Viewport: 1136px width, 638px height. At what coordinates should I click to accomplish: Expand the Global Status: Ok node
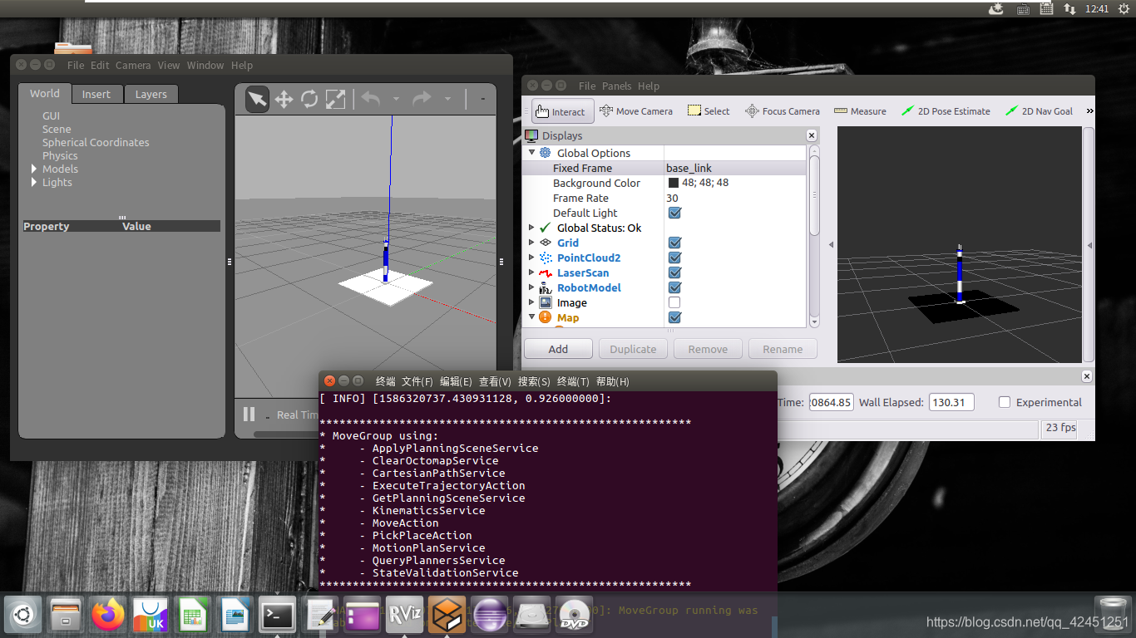pos(532,228)
